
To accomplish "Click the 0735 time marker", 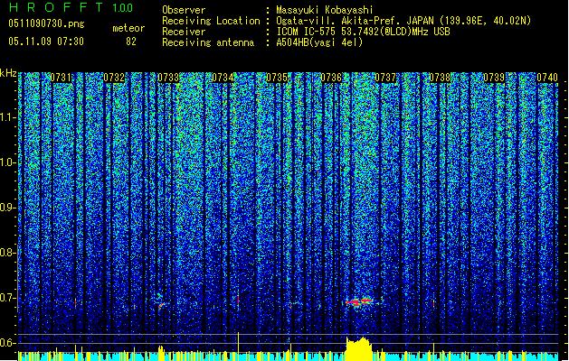I will coord(277,78).
